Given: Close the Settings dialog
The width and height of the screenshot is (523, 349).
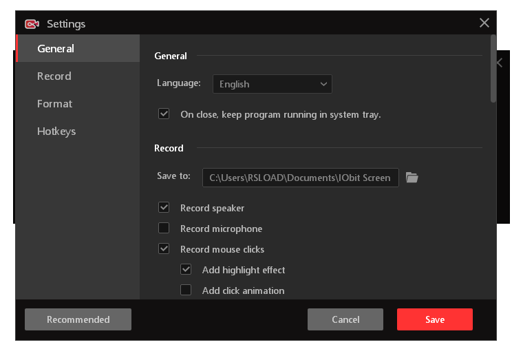Looking at the screenshot, I should point(484,23).
